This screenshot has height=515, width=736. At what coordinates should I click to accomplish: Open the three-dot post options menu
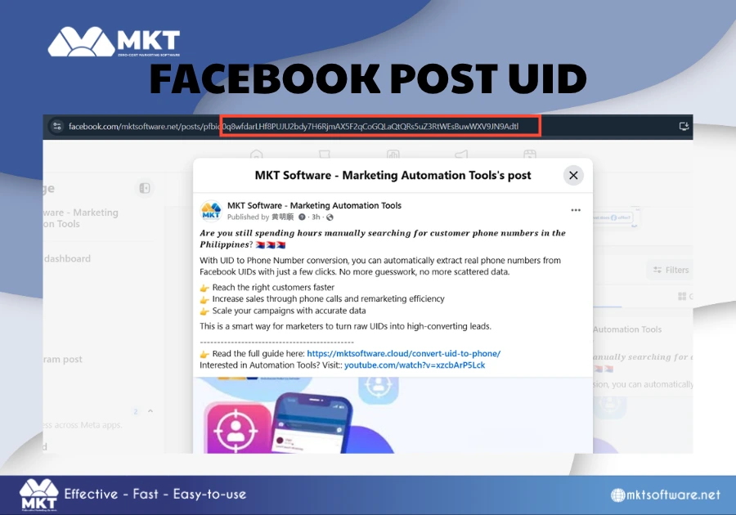click(x=576, y=210)
